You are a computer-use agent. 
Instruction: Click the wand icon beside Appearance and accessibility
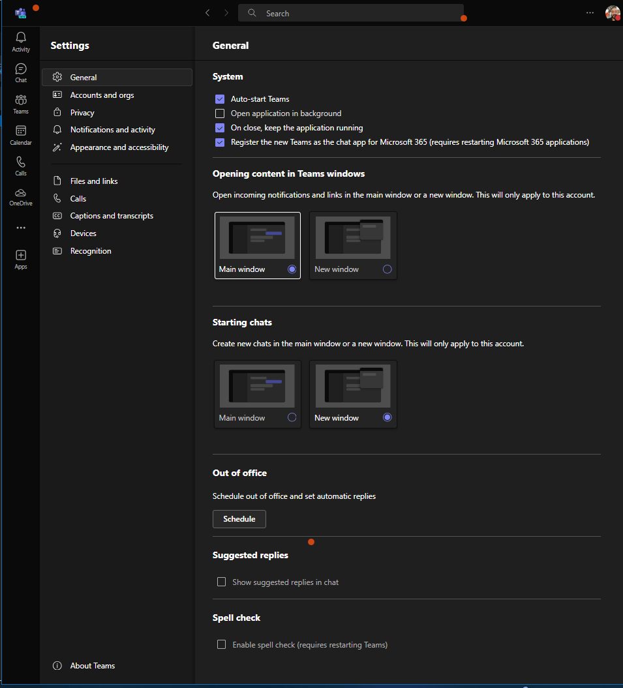pyautogui.click(x=57, y=147)
